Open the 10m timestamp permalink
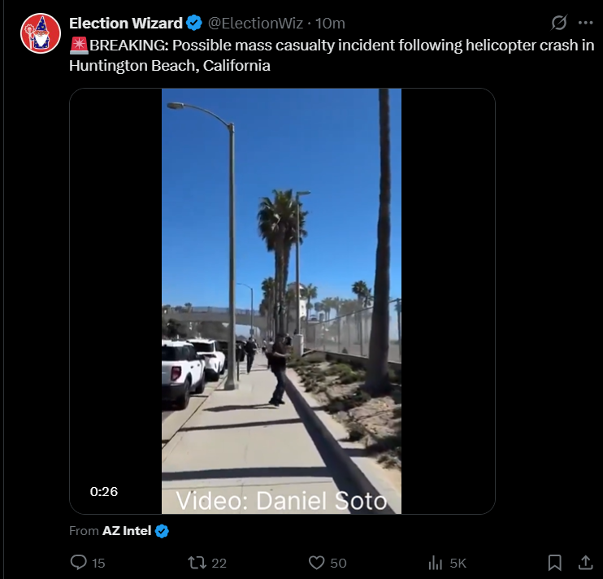The width and height of the screenshot is (603, 579). click(330, 23)
